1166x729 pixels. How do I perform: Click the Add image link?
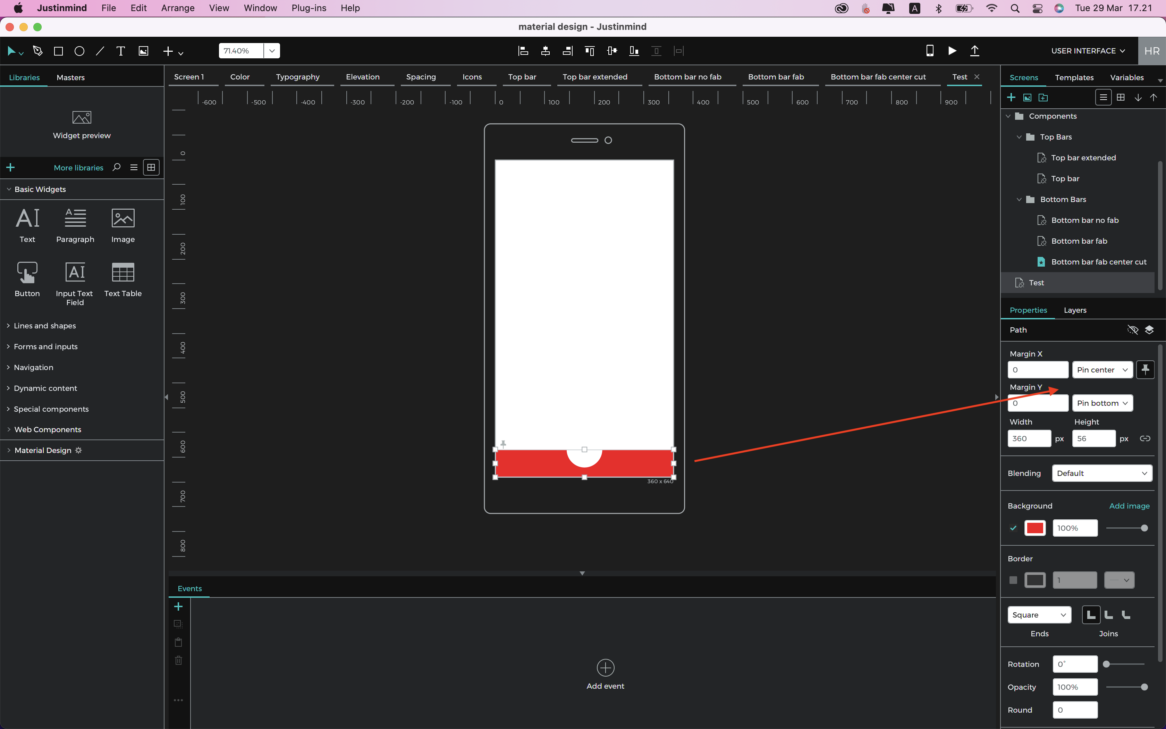click(1129, 506)
